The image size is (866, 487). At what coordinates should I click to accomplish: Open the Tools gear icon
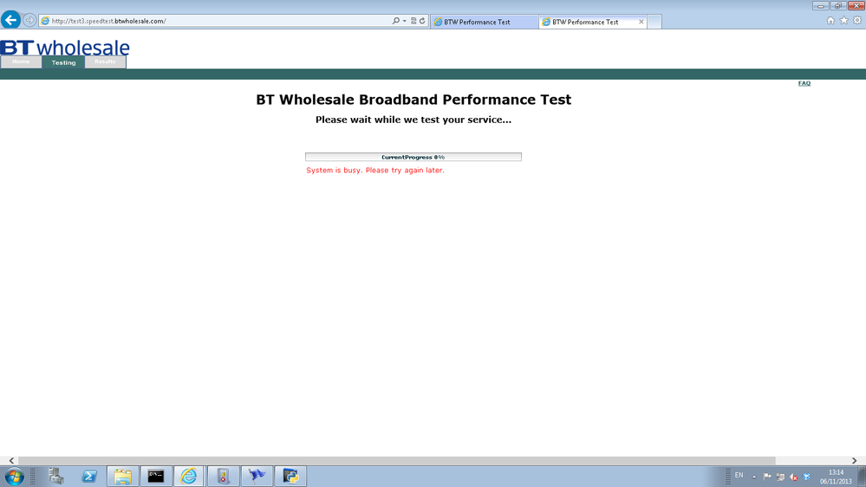[x=857, y=21]
